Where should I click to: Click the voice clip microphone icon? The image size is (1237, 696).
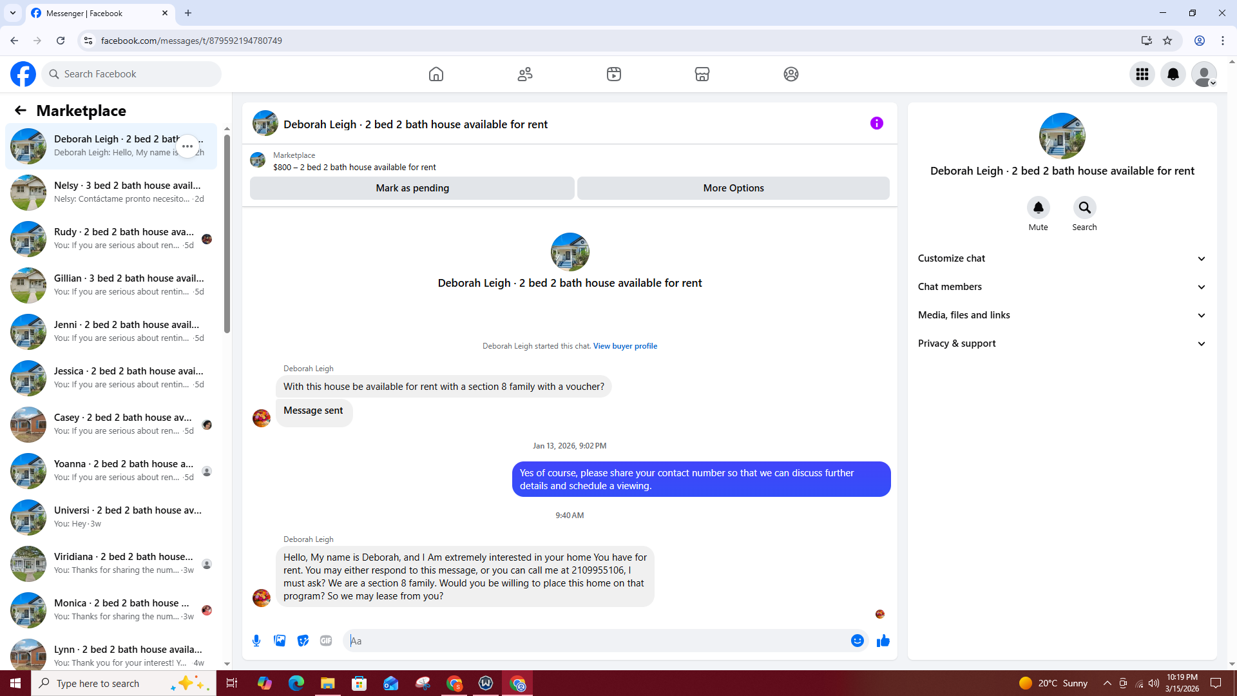pyautogui.click(x=256, y=641)
